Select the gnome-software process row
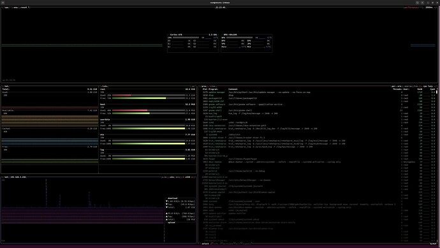The image size is (440, 248). 318,105
